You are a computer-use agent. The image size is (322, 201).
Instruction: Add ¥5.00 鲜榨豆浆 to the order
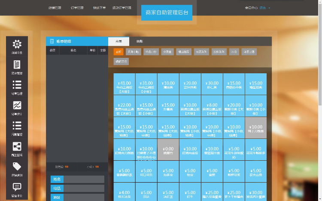[234, 171]
